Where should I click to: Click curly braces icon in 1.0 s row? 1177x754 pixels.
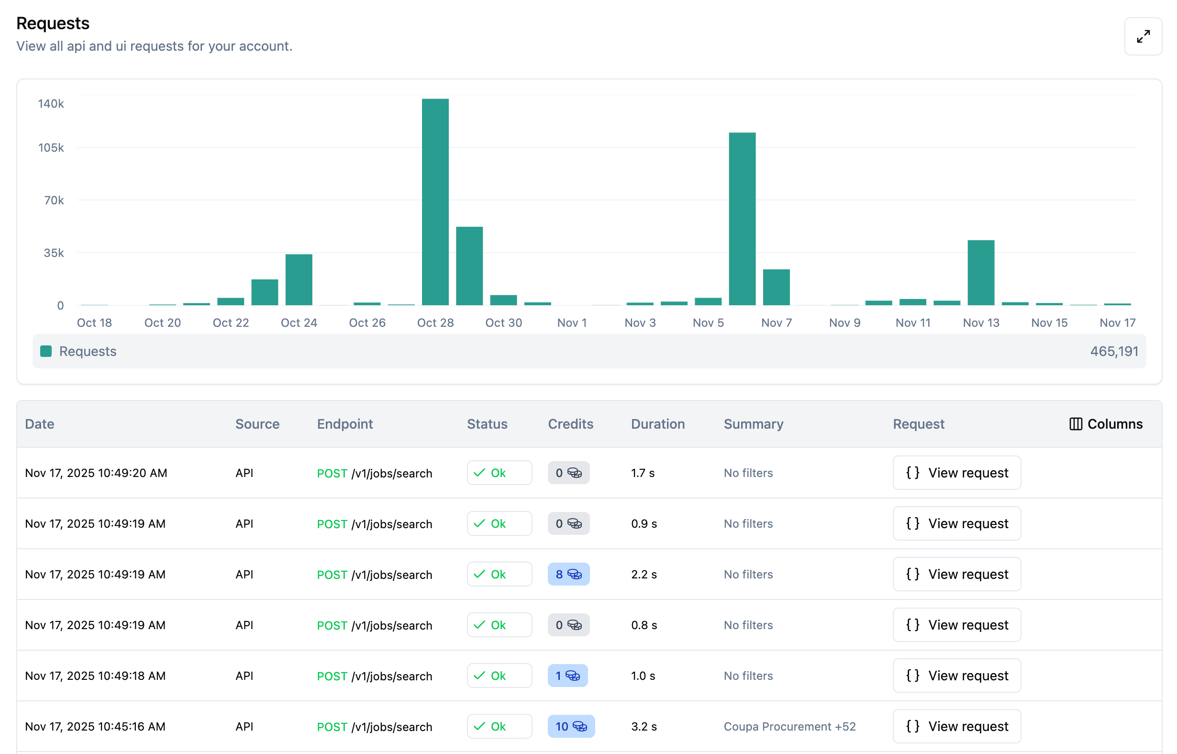pyautogui.click(x=912, y=676)
